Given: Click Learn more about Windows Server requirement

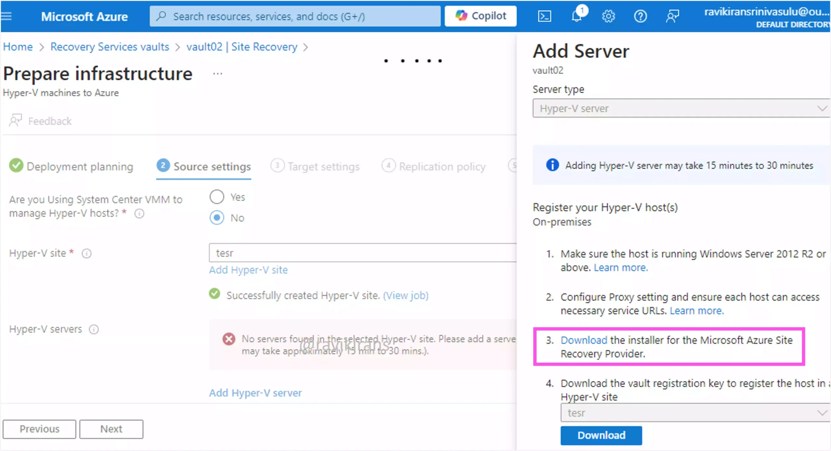Looking at the screenshot, I should coord(621,268).
